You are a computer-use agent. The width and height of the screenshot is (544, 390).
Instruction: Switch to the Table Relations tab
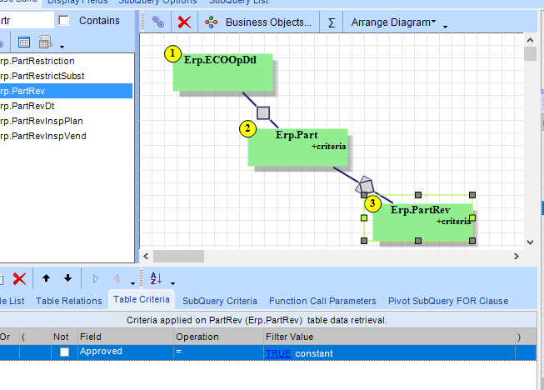tap(68, 301)
